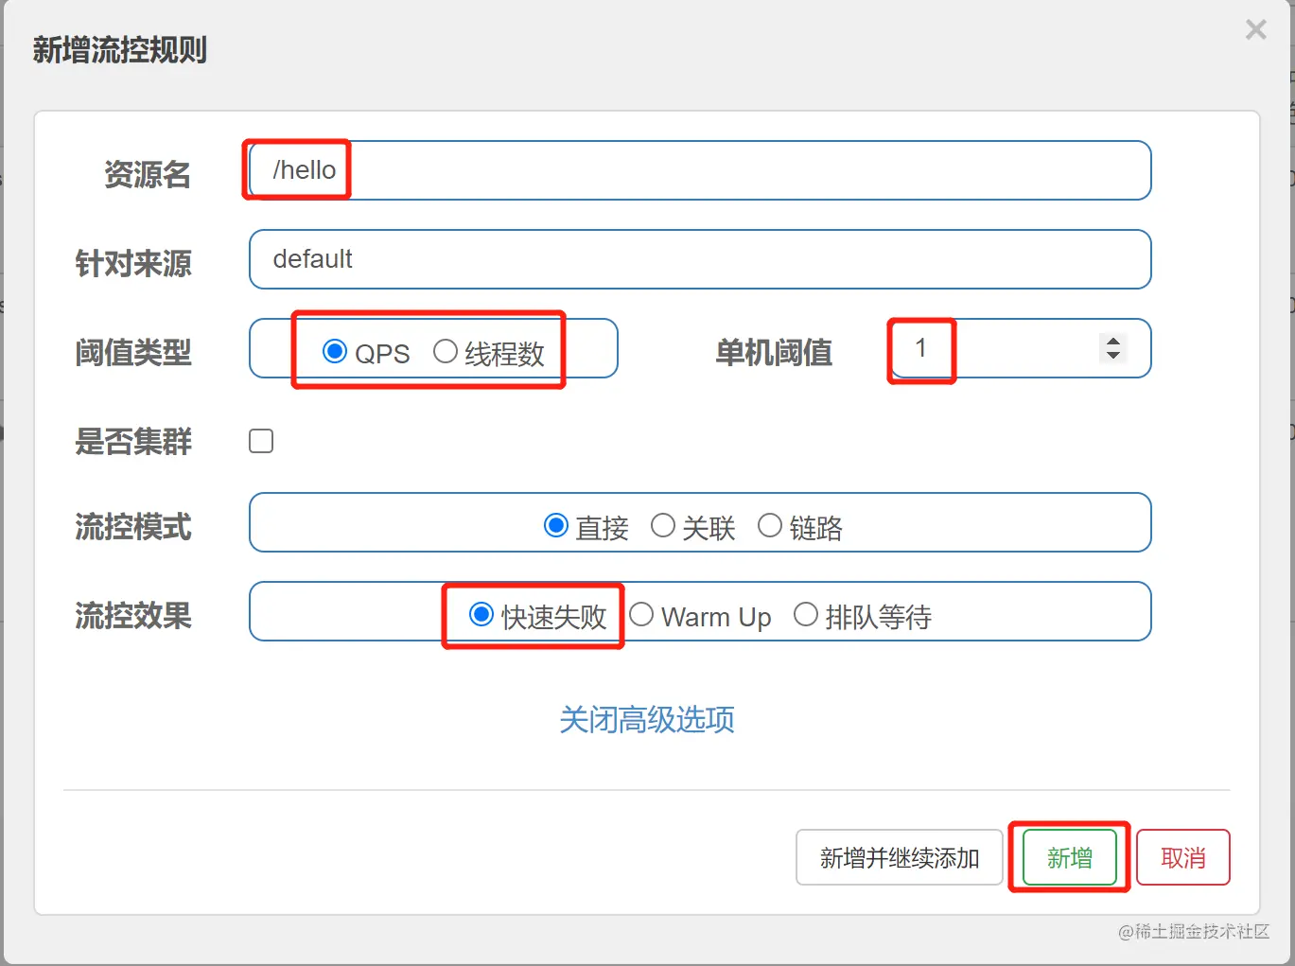Choose 链路 flow control mode
Viewport: 1295px width, 966px height.
point(770,525)
